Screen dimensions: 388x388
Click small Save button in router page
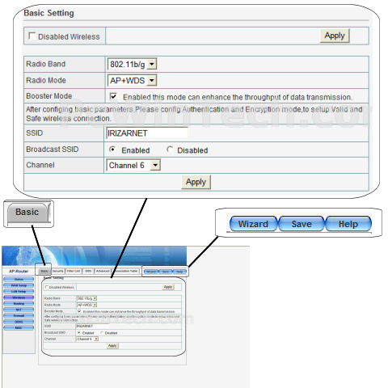(x=166, y=272)
